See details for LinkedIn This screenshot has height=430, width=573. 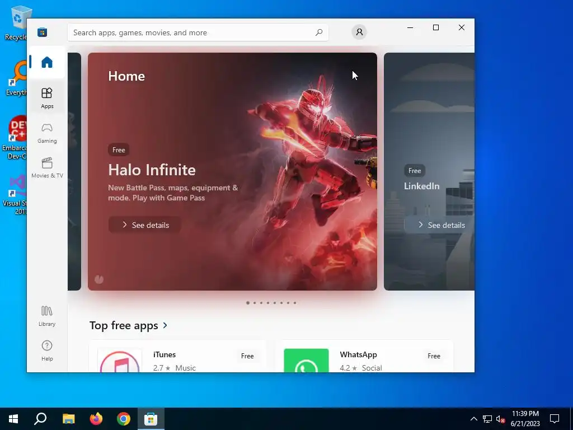click(440, 225)
